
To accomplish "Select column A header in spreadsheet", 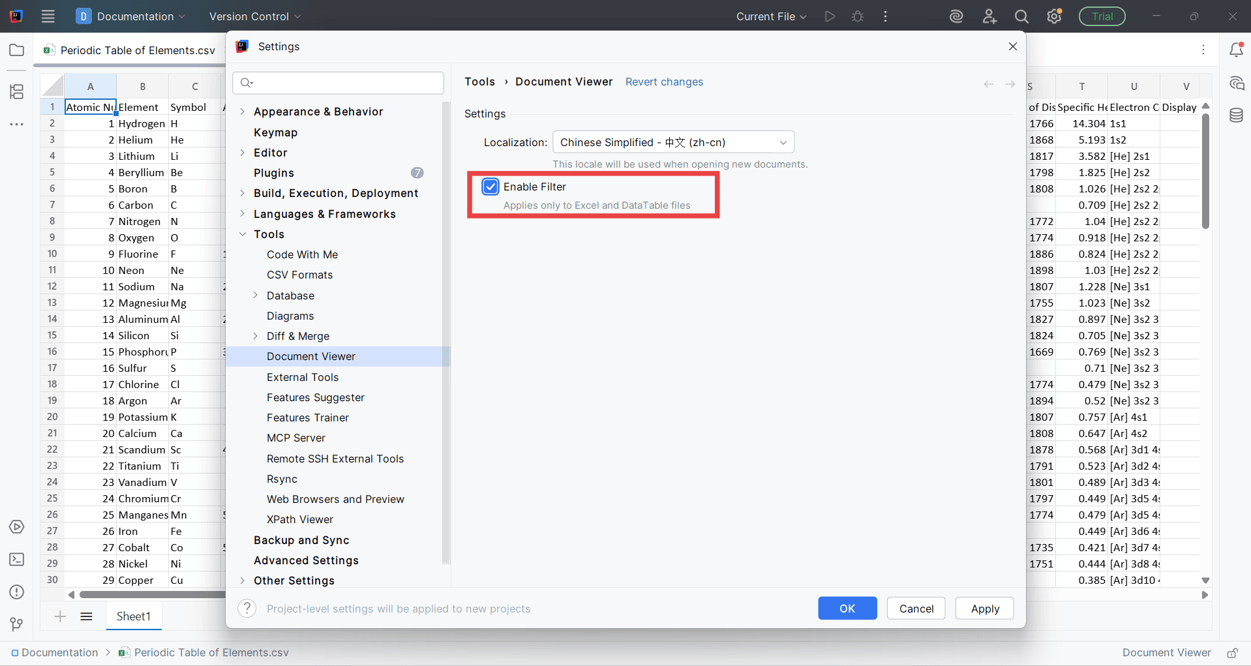I will 91,86.
